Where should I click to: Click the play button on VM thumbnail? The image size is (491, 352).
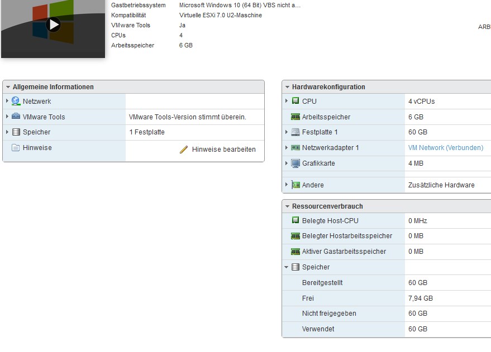(53, 25)
